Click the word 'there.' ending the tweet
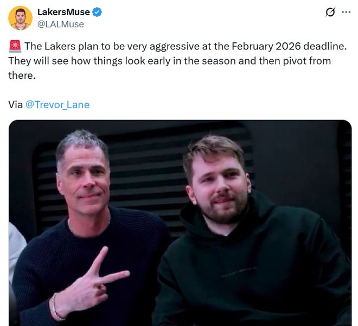 [22, 76]
